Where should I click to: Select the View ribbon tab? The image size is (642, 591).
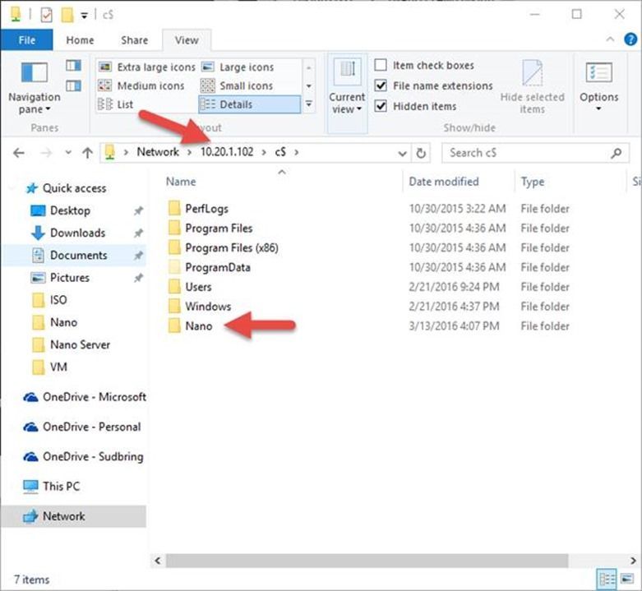[187, 40]
